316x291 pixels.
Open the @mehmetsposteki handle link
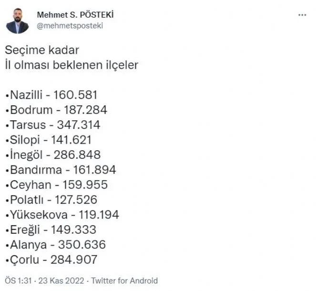[70, 26]
